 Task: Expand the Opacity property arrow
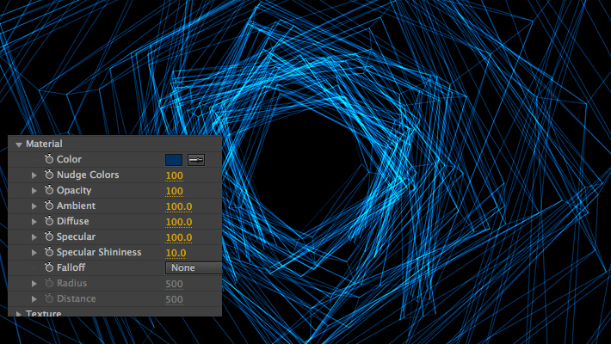click(x=34, y=191)
